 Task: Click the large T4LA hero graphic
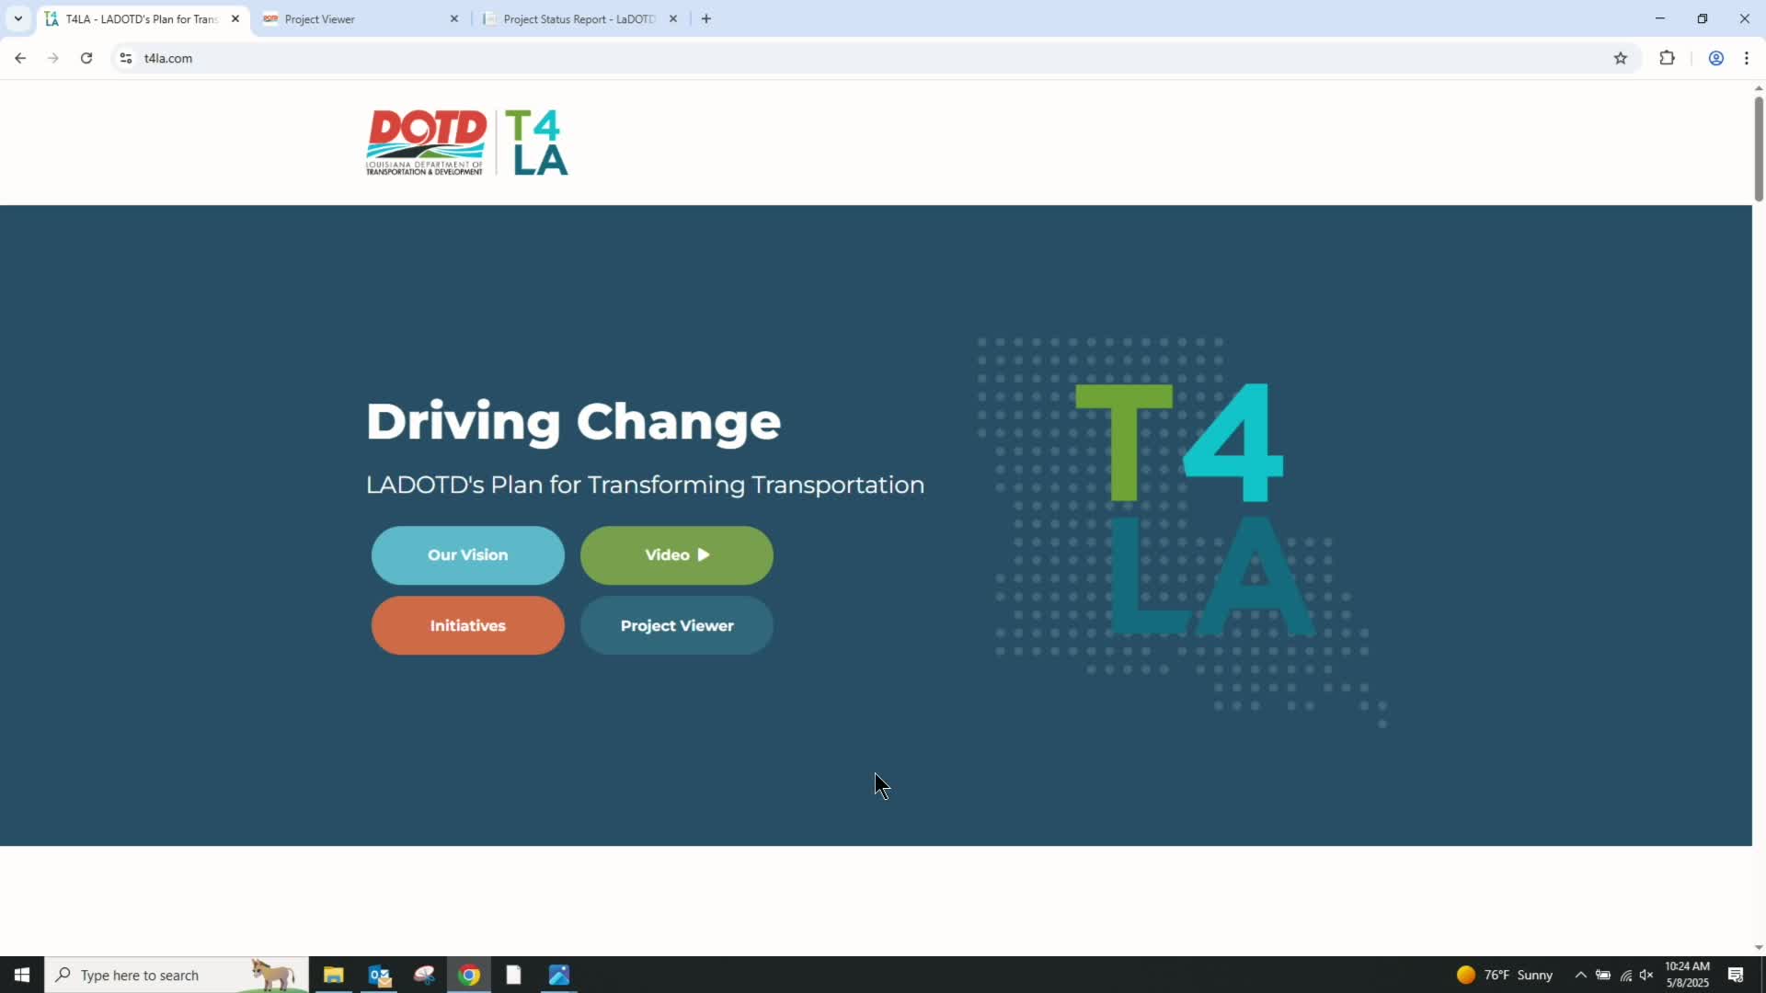pyautogui.click(x=1182, y=531)
